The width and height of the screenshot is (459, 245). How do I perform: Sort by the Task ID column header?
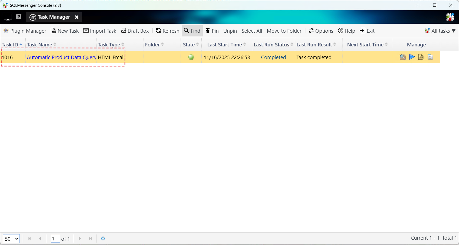(10, 45)
